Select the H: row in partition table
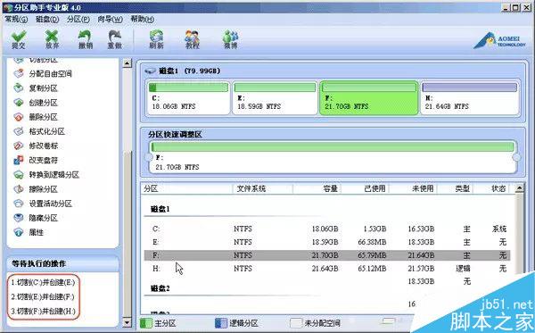535x333 pixels. tap(327, 269)
